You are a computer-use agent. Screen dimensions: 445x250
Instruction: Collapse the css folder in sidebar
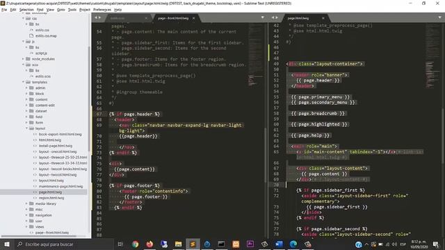[x=23, y=19]
